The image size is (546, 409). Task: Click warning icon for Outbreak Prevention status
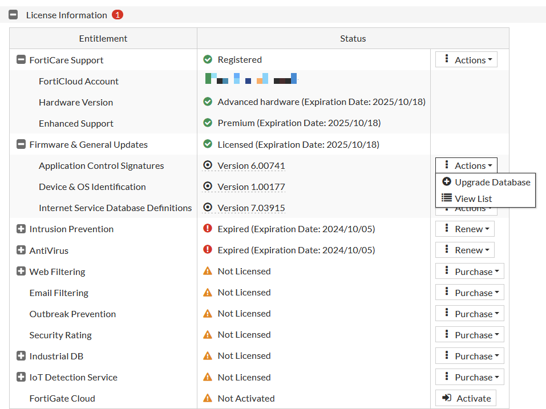[208, 313]
